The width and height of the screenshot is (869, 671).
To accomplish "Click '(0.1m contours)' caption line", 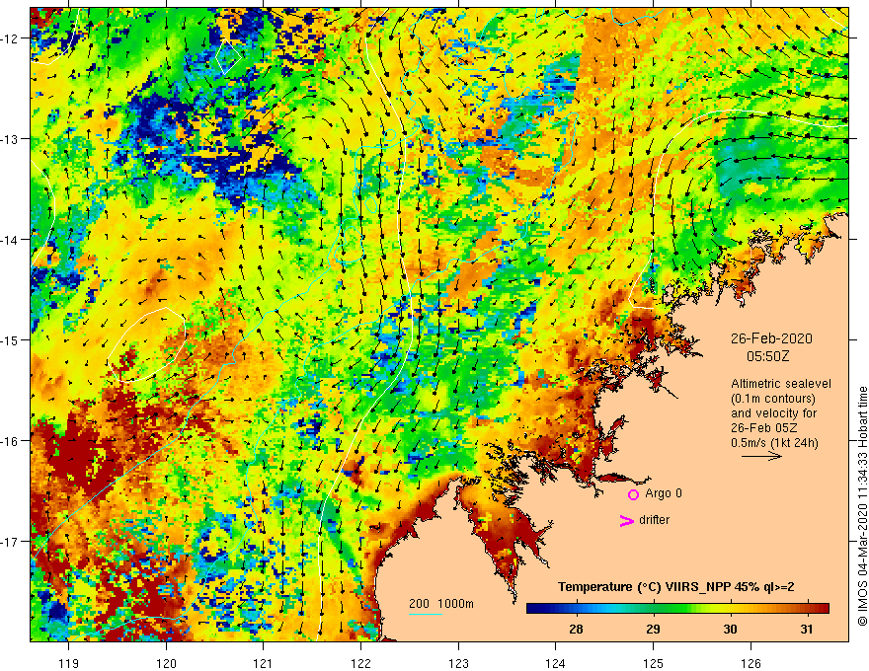I will 772,398.
